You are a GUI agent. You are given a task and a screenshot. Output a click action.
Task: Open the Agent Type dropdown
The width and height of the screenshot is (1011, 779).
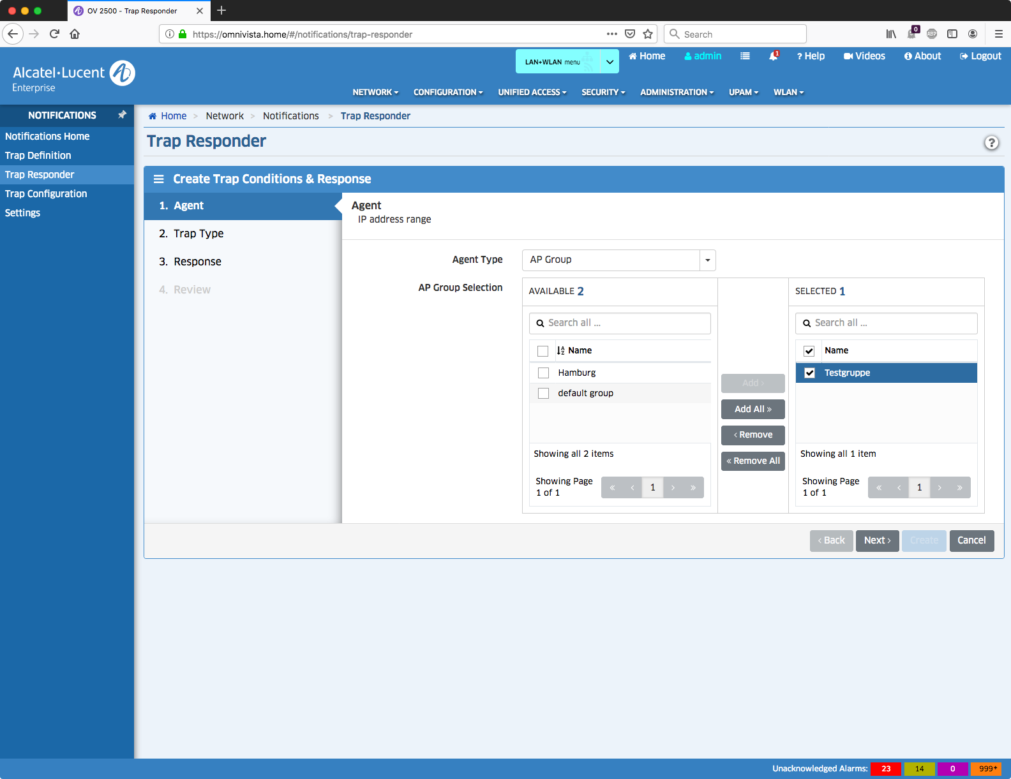(x=707, y=260)
